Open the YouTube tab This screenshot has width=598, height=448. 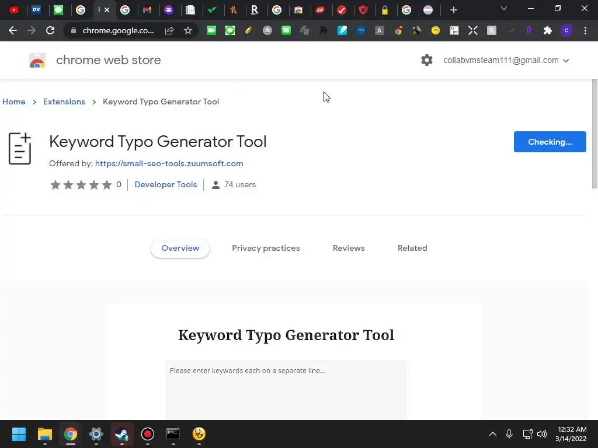(14, 10)
